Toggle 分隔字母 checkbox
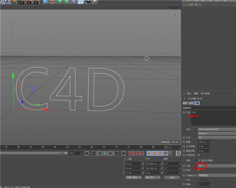The image size is (236, 188). pyautogui.click(x=199, y=155)
